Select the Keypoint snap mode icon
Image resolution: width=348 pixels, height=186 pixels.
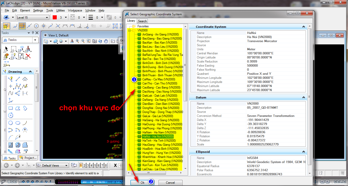22,26
